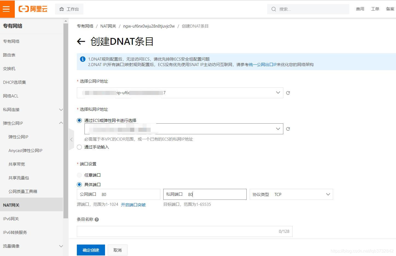Click the 开启端口突破 link
Screen dimensions: 396x256
[x=133, y=205]
